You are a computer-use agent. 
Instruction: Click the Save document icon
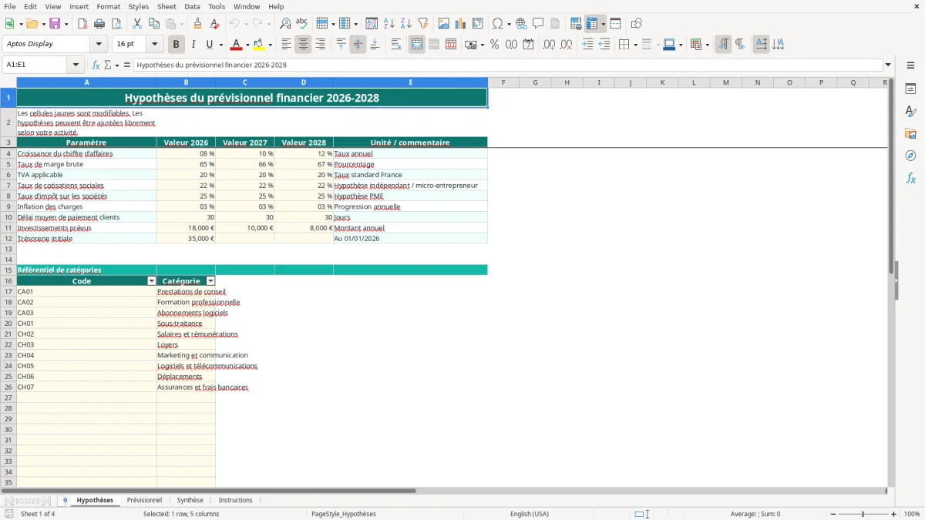pos(55,24)
